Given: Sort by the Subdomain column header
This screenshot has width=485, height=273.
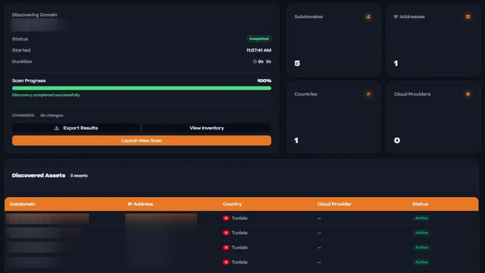Looking at the screenshot, I should pos(22,204).
